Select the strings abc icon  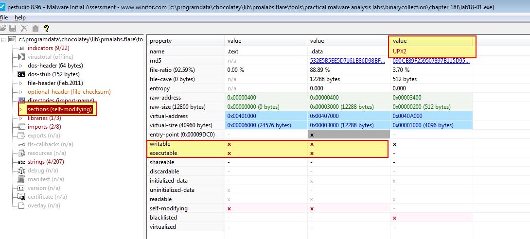click(x=21, y=162)
